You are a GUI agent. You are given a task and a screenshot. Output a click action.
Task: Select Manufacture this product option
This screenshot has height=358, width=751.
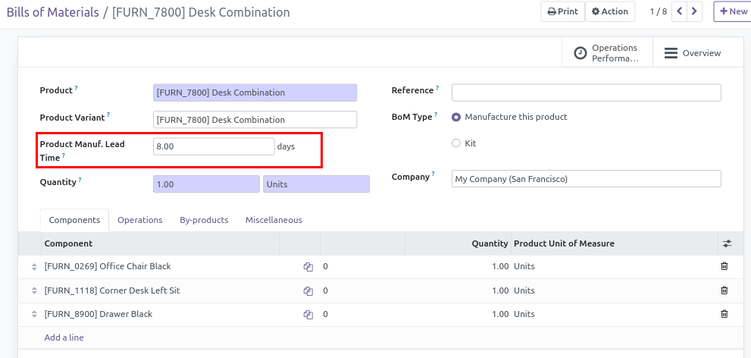point(456,117)
